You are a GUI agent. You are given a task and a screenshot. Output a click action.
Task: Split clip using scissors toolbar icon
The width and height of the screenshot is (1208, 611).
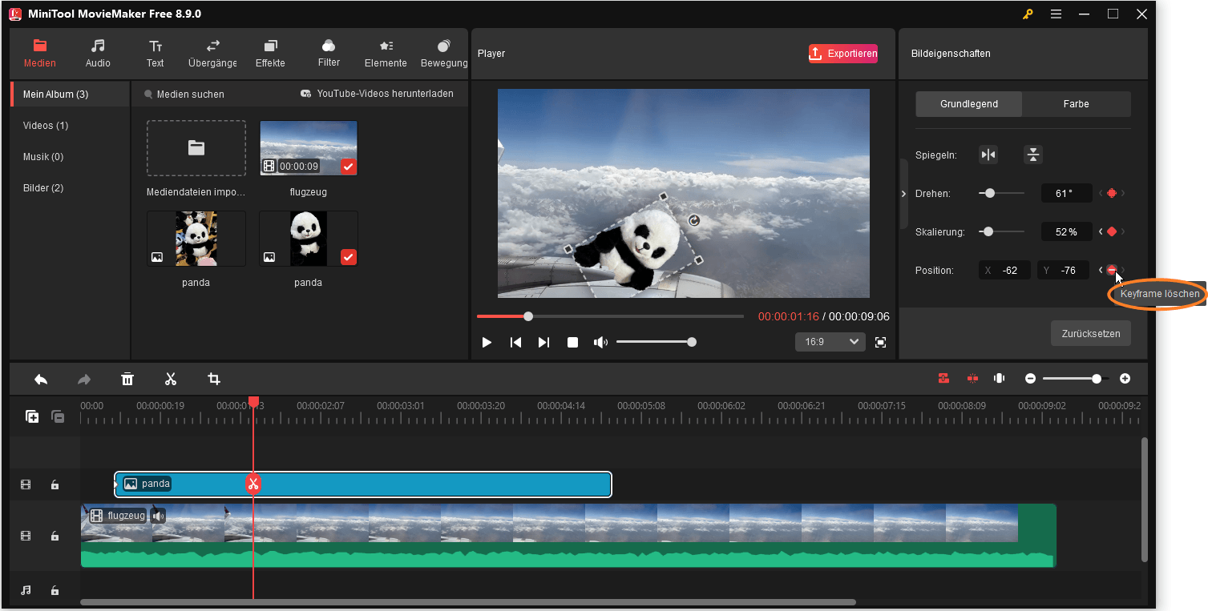pyautogui.click(x=171, y=379)
